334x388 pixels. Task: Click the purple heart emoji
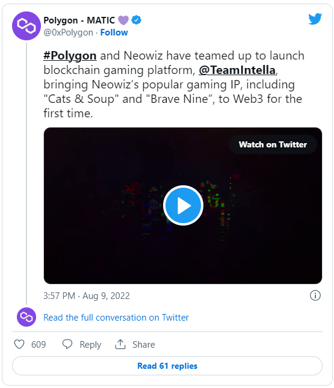coord(123,20)
